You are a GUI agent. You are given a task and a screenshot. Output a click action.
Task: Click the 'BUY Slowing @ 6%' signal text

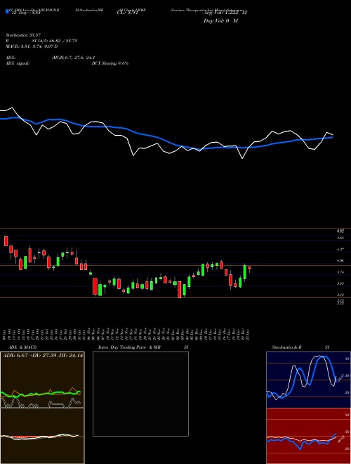pos(110,63)
